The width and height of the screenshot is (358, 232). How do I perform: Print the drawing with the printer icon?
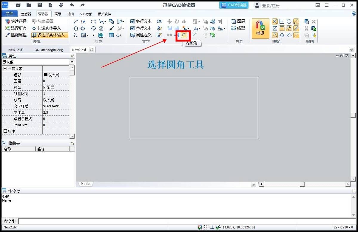(61, 5)
